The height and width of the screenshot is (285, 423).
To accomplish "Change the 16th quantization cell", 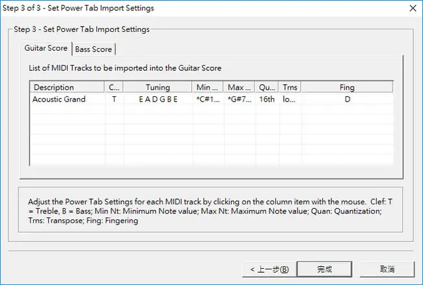I will pos(267,99).
